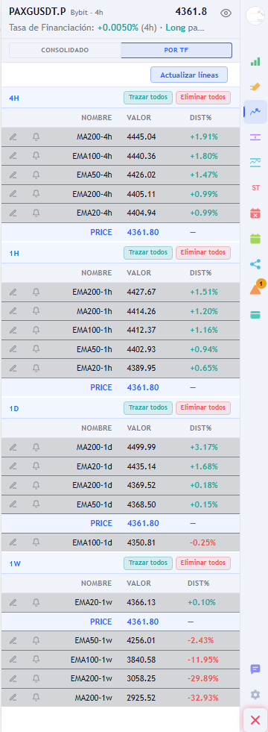
Task: Click the round avatar at the sidebar top
Action: click(x=255, y=16)
